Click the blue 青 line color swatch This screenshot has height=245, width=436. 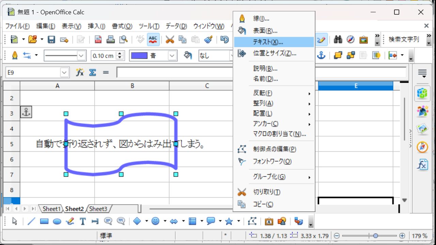(139, 55)
